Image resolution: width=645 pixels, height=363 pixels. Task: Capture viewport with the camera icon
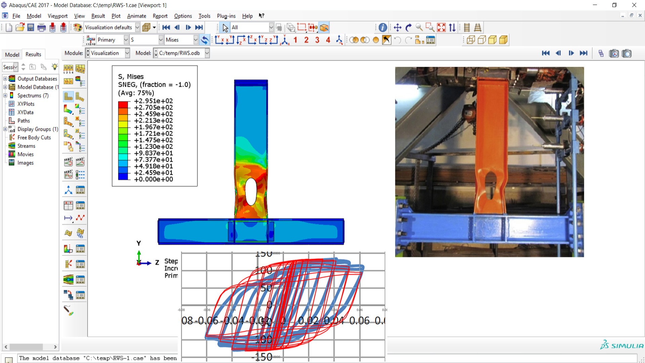[627, 53]
